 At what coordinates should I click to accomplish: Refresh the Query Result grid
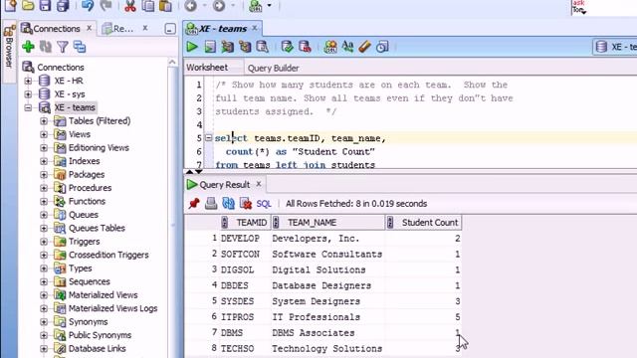pos(228,203)
